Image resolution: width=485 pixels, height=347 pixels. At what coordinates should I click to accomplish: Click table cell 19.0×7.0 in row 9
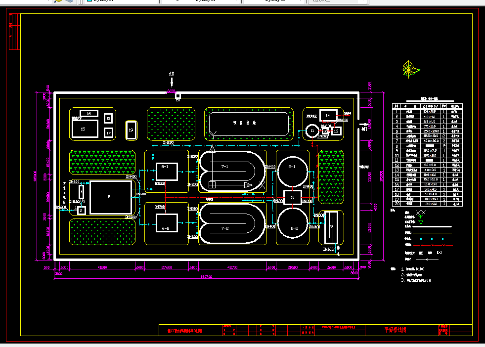(430, 151)
